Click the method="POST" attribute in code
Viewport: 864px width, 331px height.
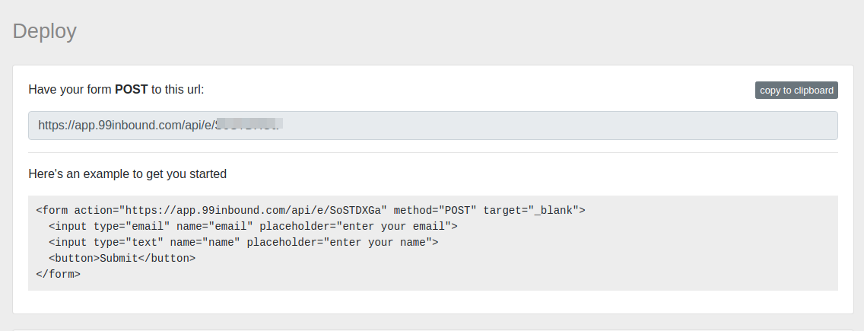tap(435, 210)
